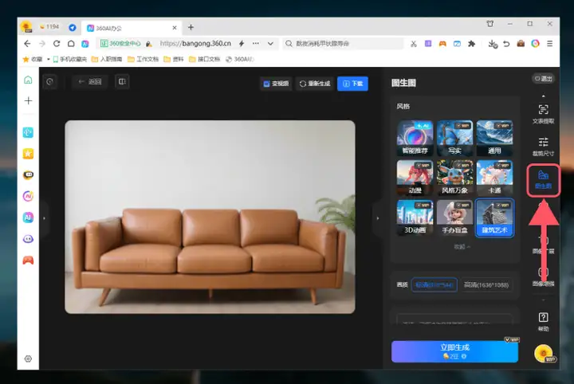Open the bookmarks 收藏 dropdown arrow
Image resolution: width=574 pixels, height=384 pixels.
click(49, 59)
